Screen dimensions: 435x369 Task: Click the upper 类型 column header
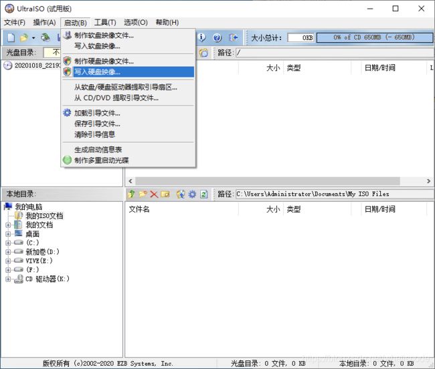click(x=317, y=68)
